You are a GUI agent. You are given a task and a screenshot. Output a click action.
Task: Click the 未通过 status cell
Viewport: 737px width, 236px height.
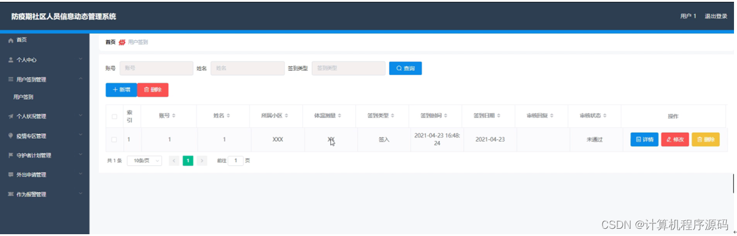coord(595,139)
